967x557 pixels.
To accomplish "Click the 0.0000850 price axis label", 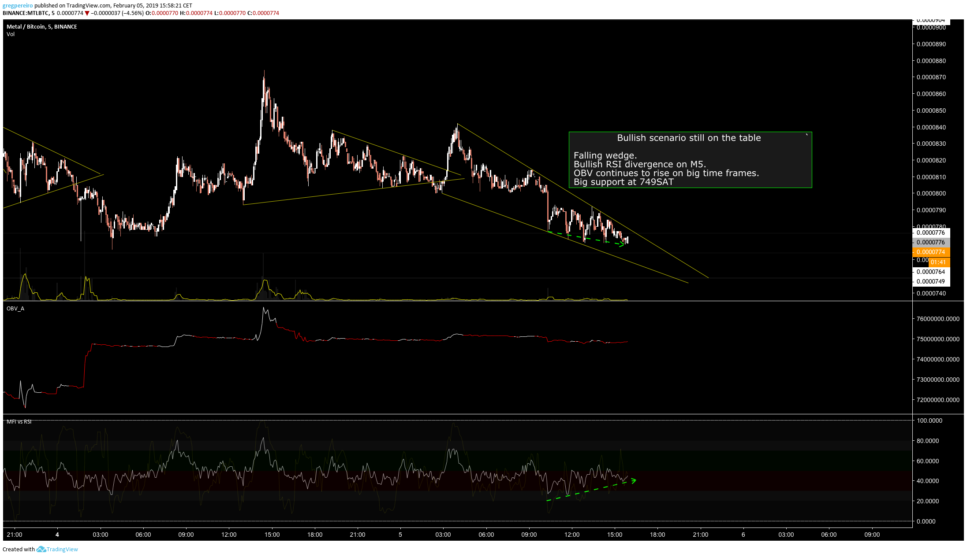I will point(931,111).
